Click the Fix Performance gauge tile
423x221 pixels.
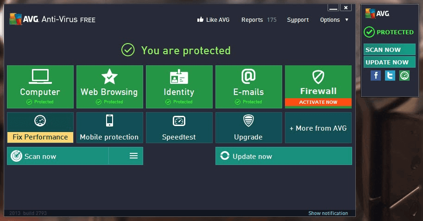click(40, 127)
